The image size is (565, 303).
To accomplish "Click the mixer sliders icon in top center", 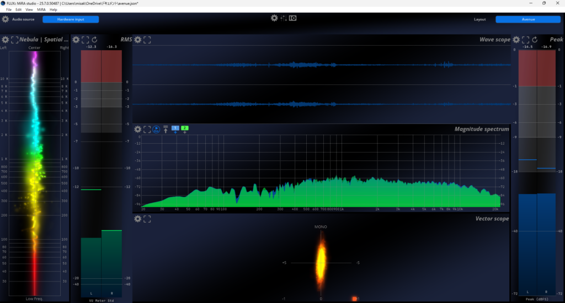I will [x=284, y=18].
